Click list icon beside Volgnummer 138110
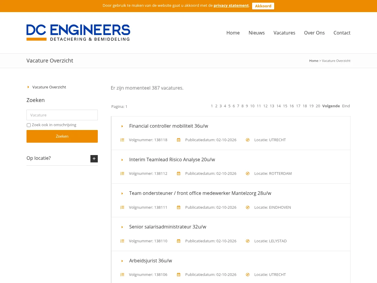The image size is (377, 283). 122,241
